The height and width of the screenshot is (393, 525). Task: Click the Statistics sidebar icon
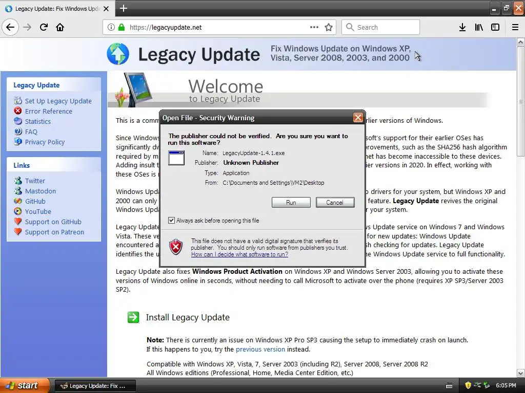click(18, 121)
